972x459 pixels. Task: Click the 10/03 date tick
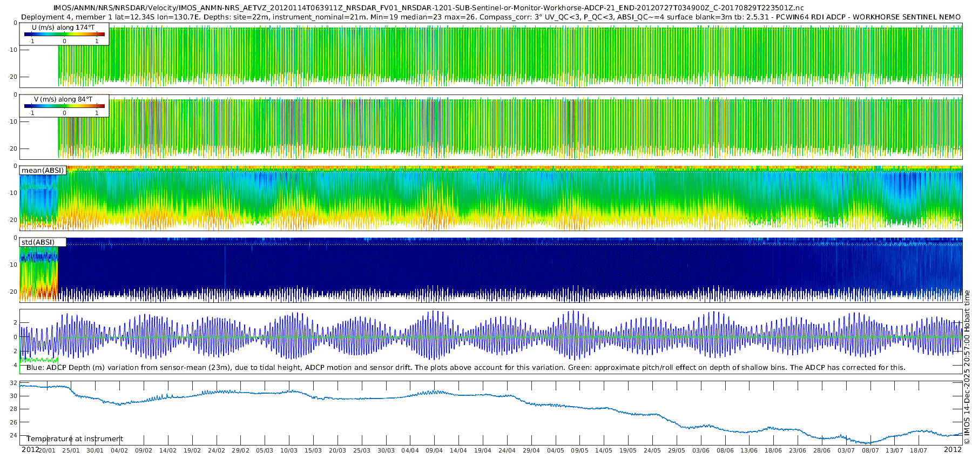click(x=289, y=450)
